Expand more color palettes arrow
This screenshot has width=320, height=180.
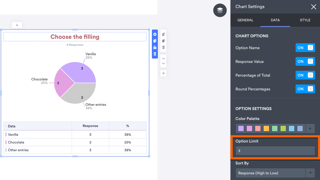click(x=310, y=128)
